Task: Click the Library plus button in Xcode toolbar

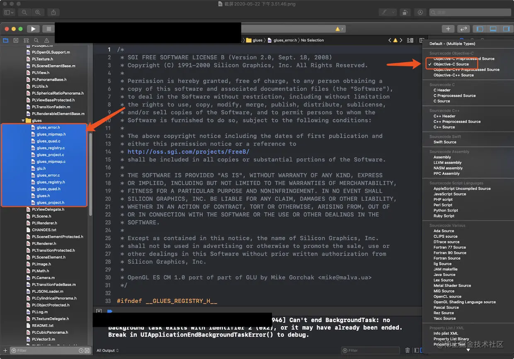Action: [x=448, y=29]
